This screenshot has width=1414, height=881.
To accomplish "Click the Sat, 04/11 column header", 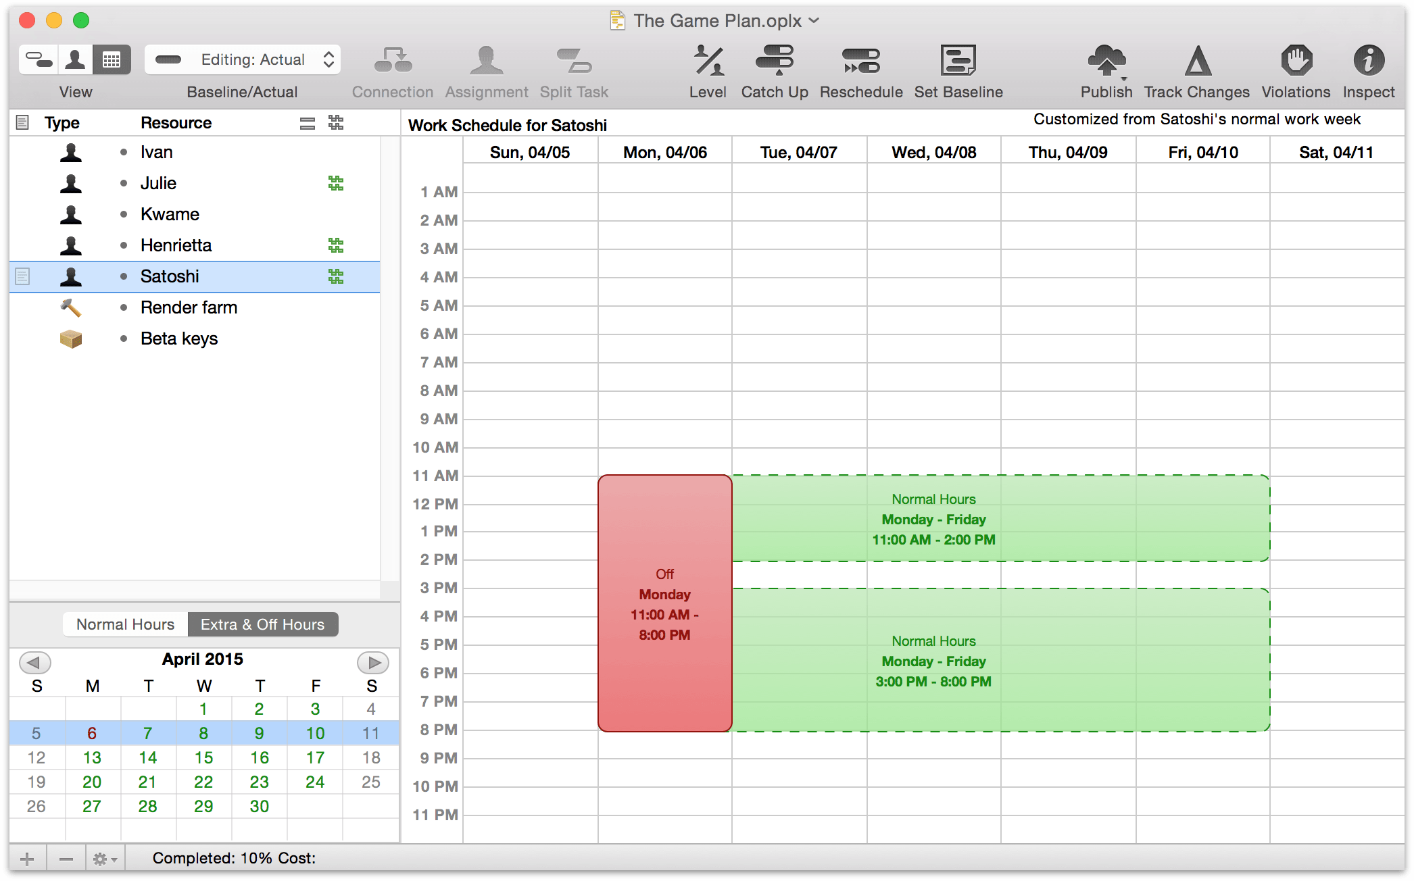I will click(1336, 152).
